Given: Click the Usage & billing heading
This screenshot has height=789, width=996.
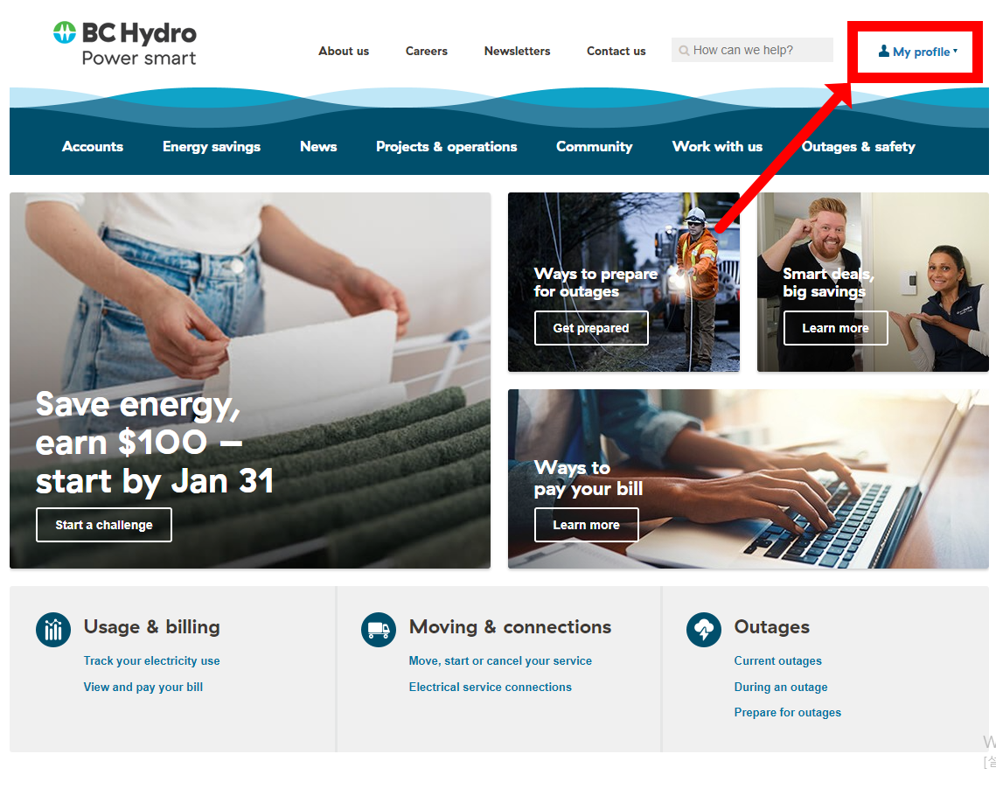Looking at the screenshot, I should click(x=152, y=627).
